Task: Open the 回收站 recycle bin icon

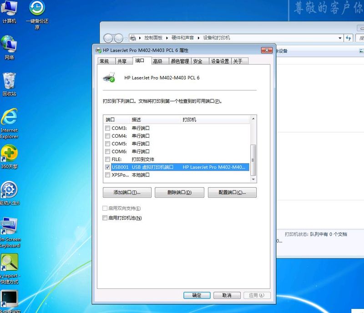Action: [9, 82]
